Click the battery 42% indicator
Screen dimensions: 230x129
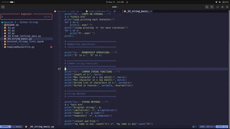[x=226, y=2]
